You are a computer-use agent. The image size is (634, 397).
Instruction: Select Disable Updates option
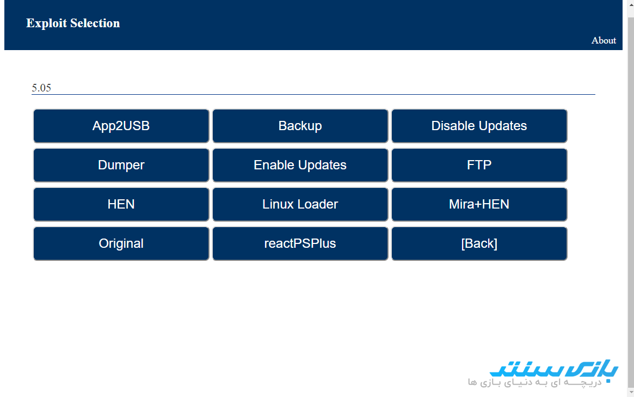479,126
